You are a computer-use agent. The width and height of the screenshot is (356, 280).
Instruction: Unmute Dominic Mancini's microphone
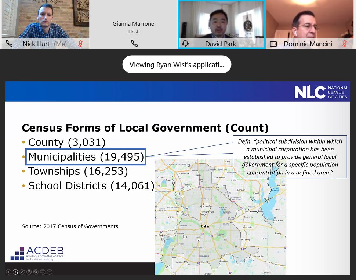point(345,44)
